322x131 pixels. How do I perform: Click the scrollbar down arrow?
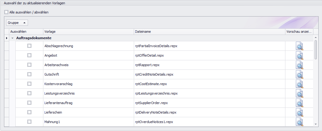pos(316,124)
